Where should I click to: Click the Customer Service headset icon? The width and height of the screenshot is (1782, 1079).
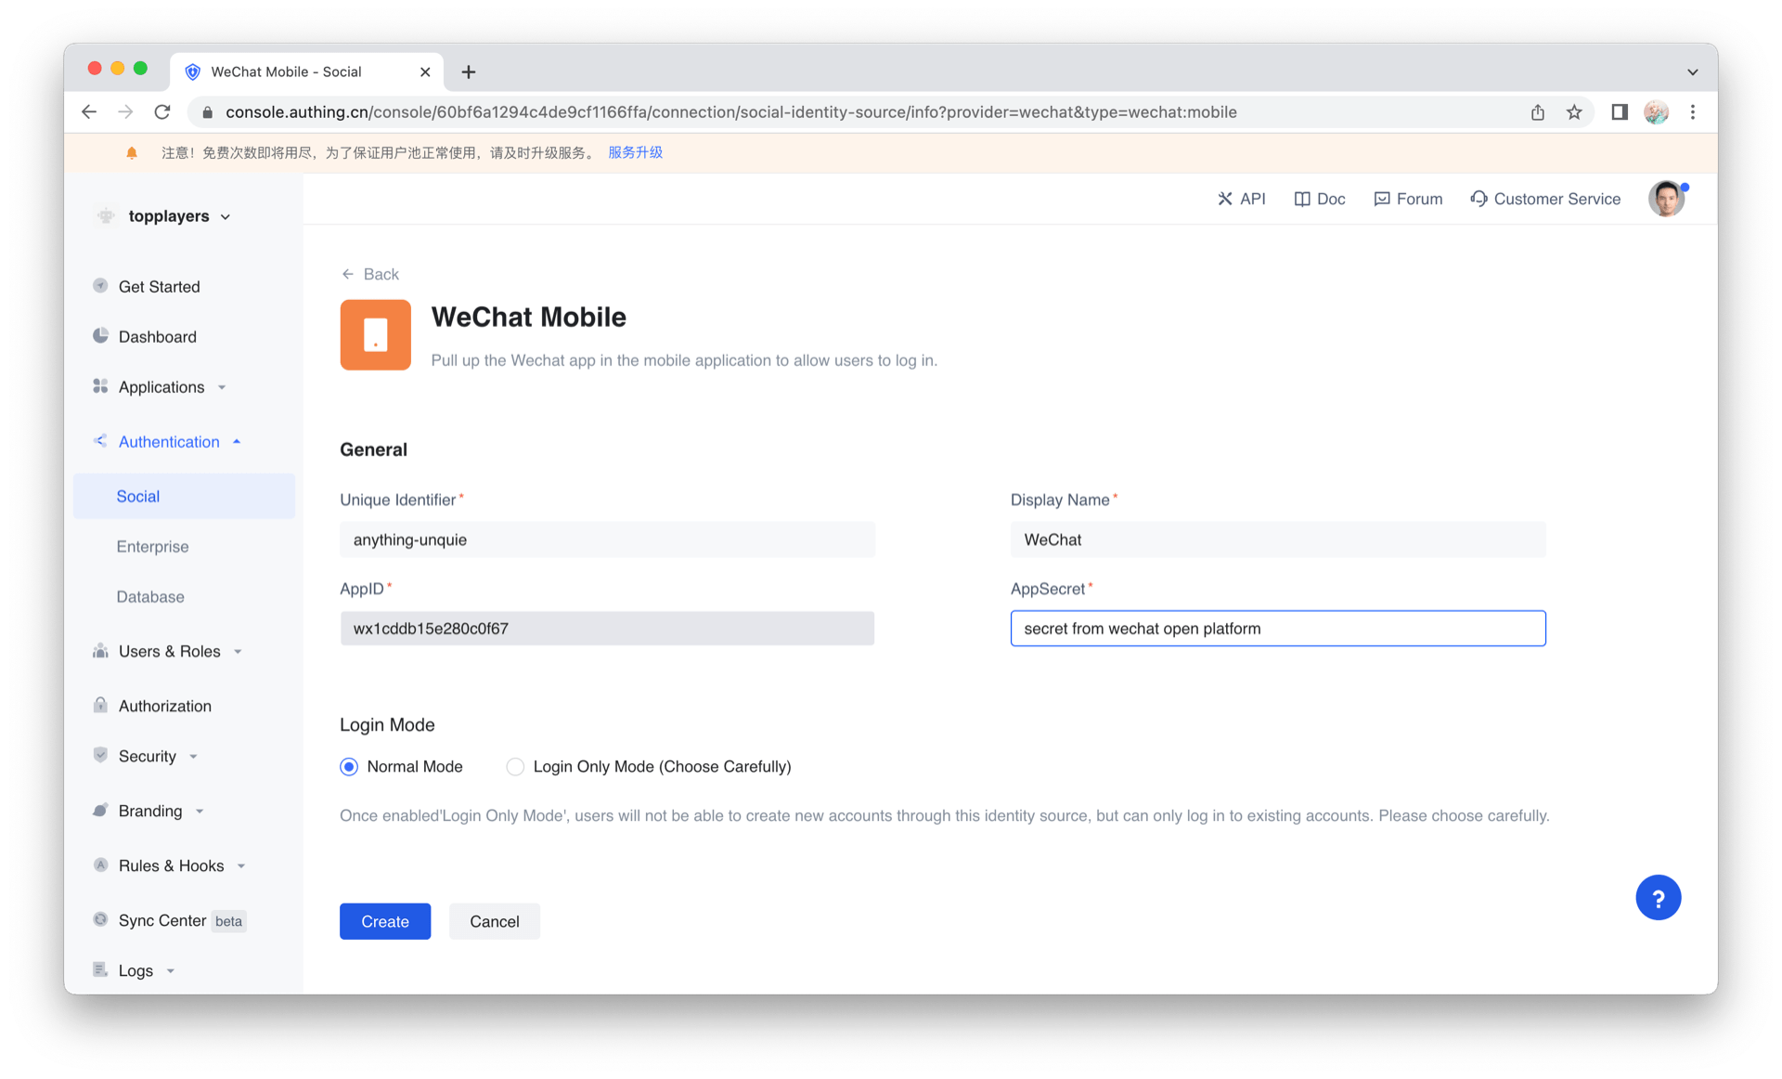coord(1479,199)
